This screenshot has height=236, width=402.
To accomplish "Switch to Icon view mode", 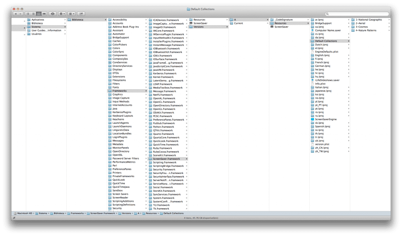I will [x=28, y=13].
